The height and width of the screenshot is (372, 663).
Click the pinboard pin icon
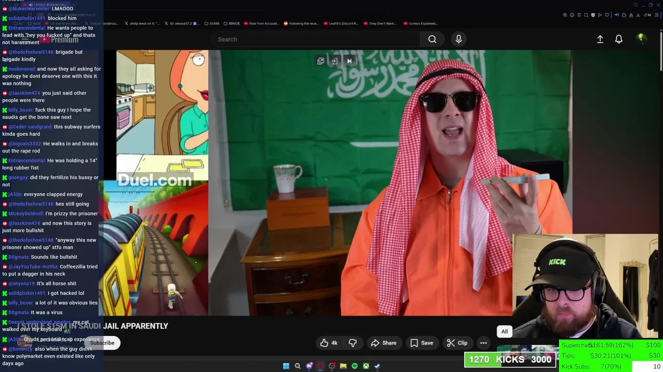(x=579, y=15)
